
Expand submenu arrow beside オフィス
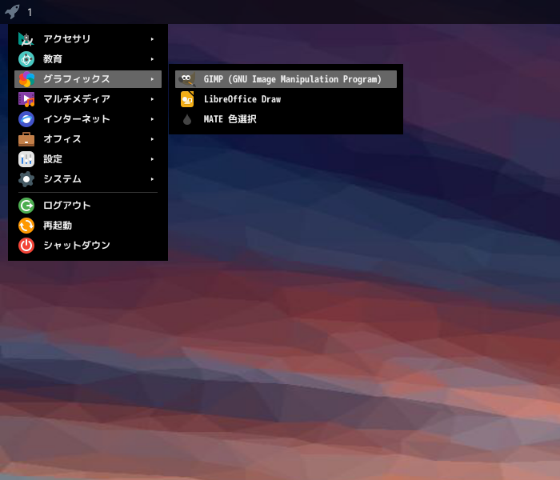tap(152, 139)
